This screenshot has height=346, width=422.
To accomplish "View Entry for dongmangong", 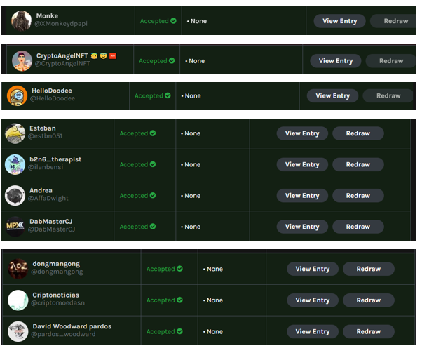I will (x=313, y=269).
